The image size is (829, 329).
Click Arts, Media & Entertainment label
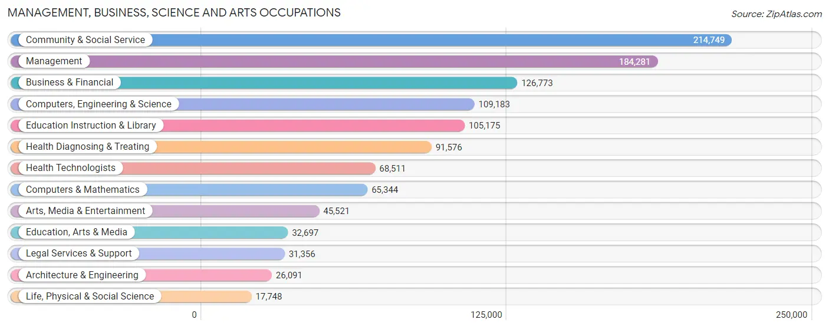pyautogui.click(x=85, y=211)
